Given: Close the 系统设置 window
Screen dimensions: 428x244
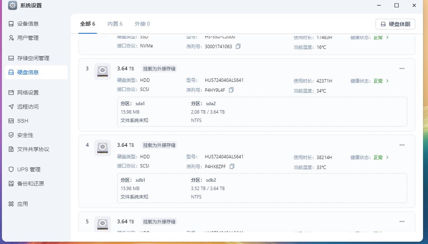Looking at the screenshot, I should pos(414,5).
